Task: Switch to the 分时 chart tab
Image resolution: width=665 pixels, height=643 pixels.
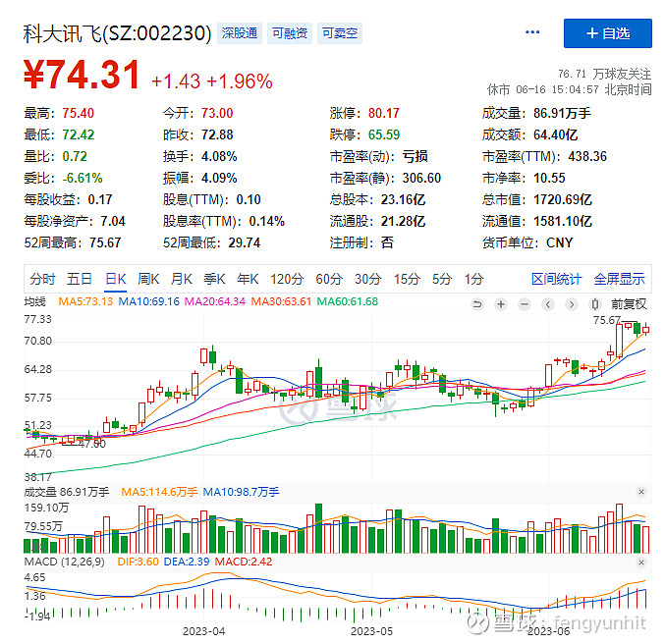Action: 42,279
